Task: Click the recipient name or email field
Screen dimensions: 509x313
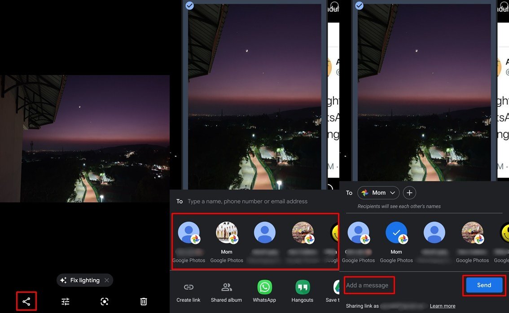Action: click(x=247, y=201)
